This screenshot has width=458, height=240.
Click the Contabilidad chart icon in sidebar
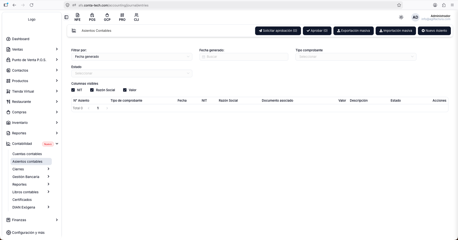click(x=8, y=144)
